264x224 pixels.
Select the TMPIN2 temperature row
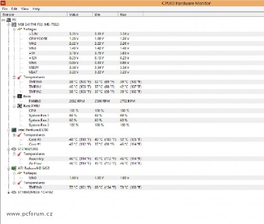click(x=132, y=91)
